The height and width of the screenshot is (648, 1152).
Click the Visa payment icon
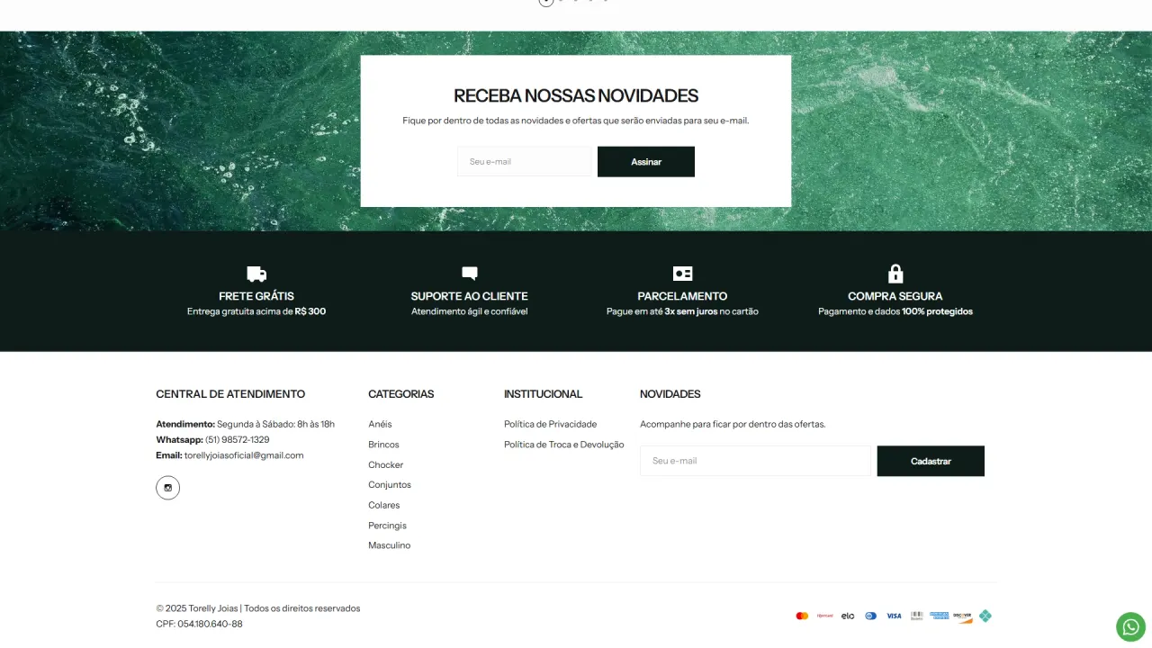[894, 616]
